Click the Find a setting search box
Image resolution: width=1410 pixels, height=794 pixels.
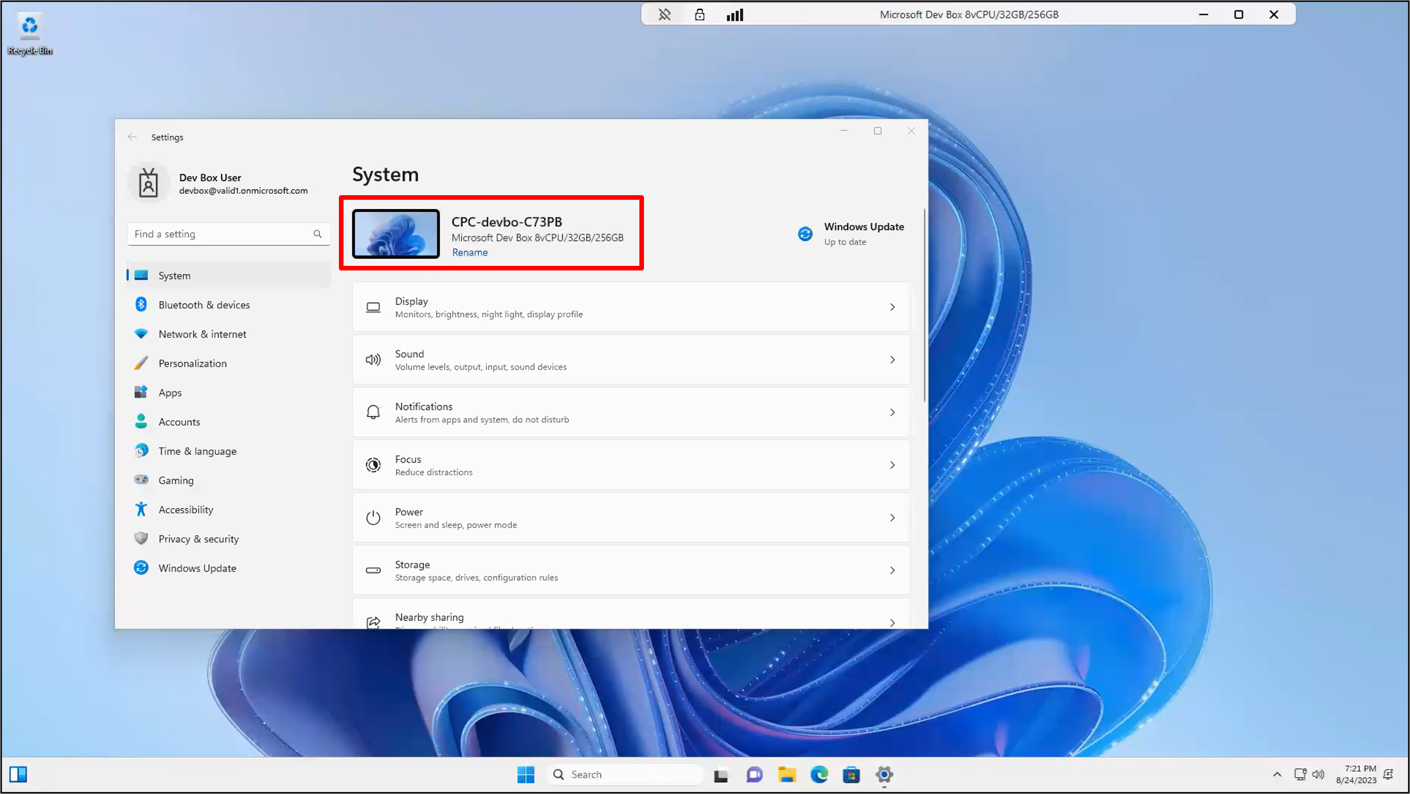tap(229, 234)
